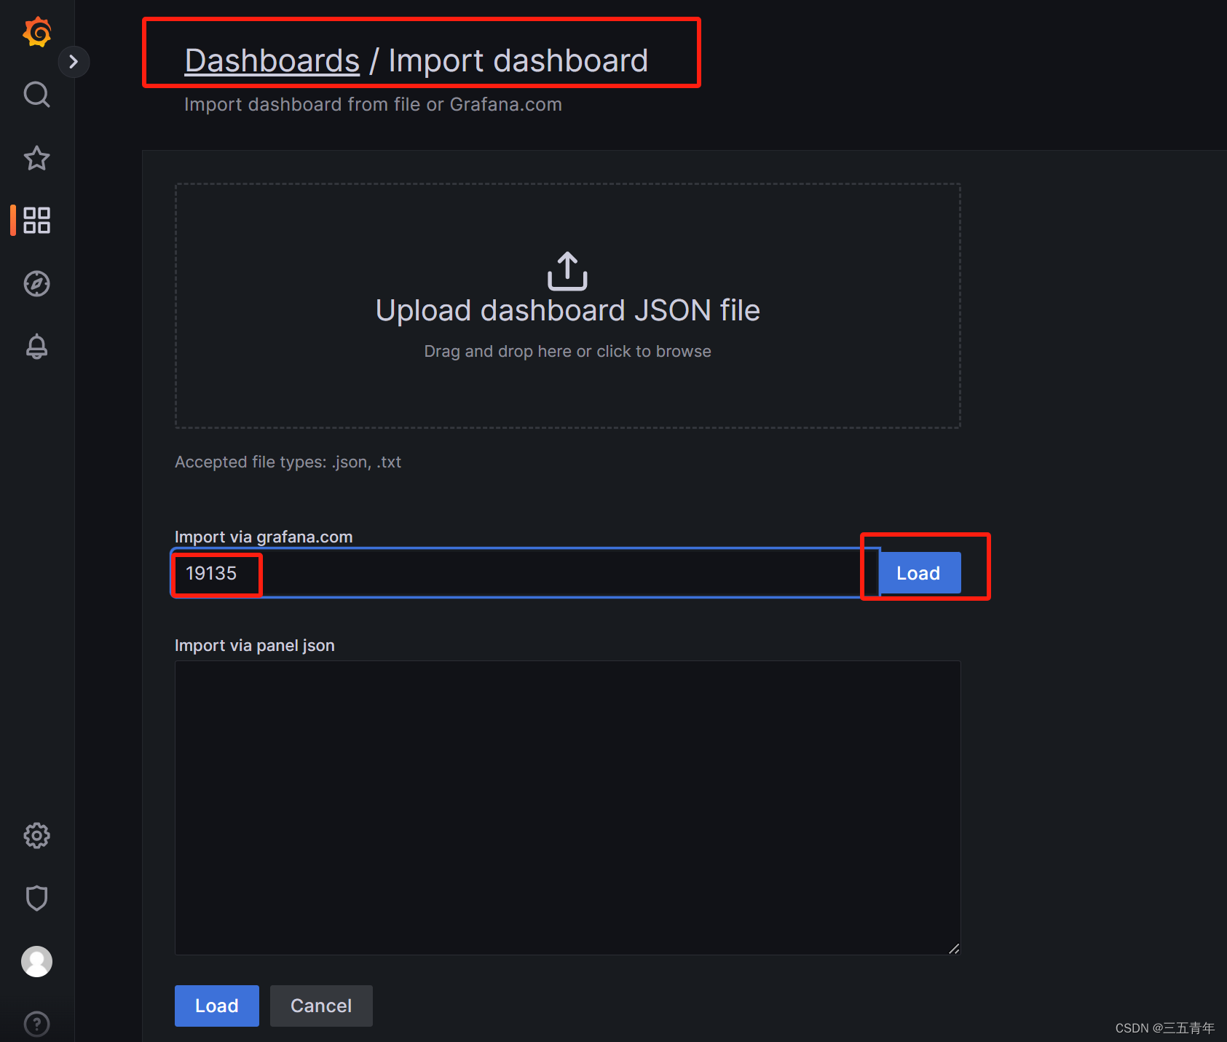
Task: Click the 'Import dashboard' page title
Action: click(x=518, y=60)
